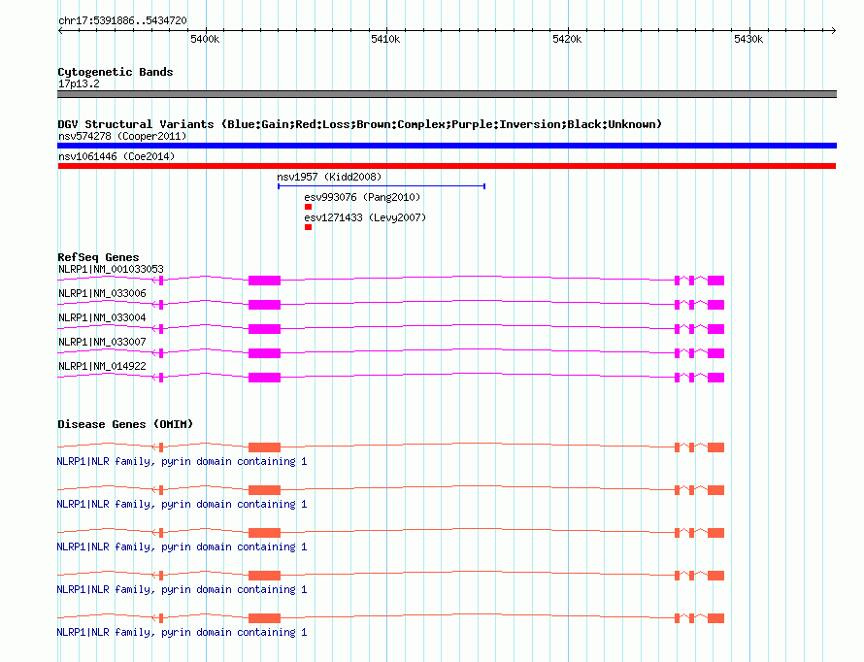Image resolution: width=864 pixels, height=662 pixels.
Task: Click the esv1271433 (Levy2007) label
Action: [x=365, y=217]
